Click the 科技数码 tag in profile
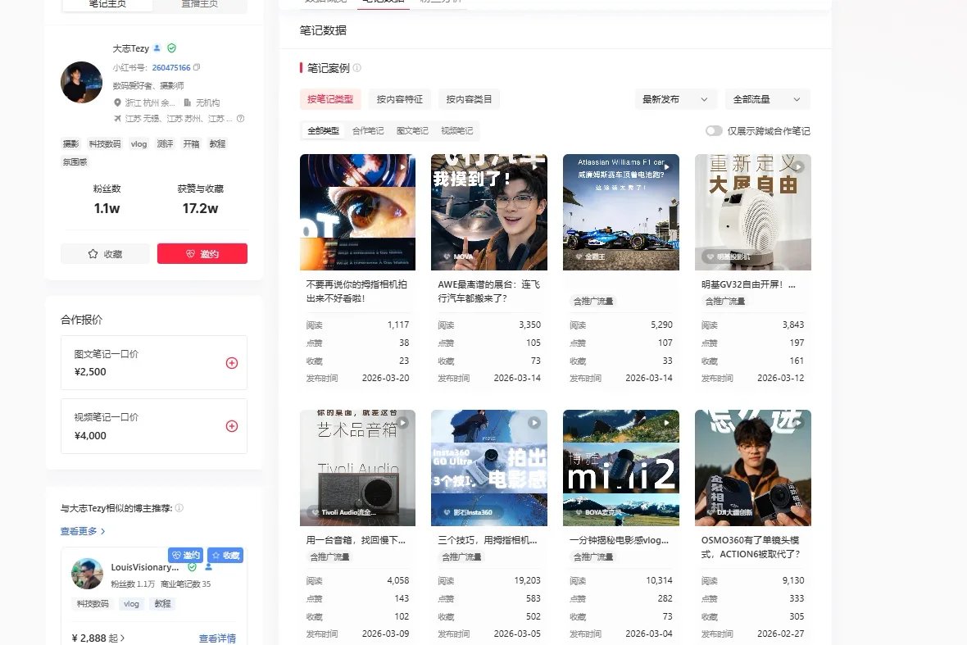This screenshot has height=645, width=967. (104, 143)
